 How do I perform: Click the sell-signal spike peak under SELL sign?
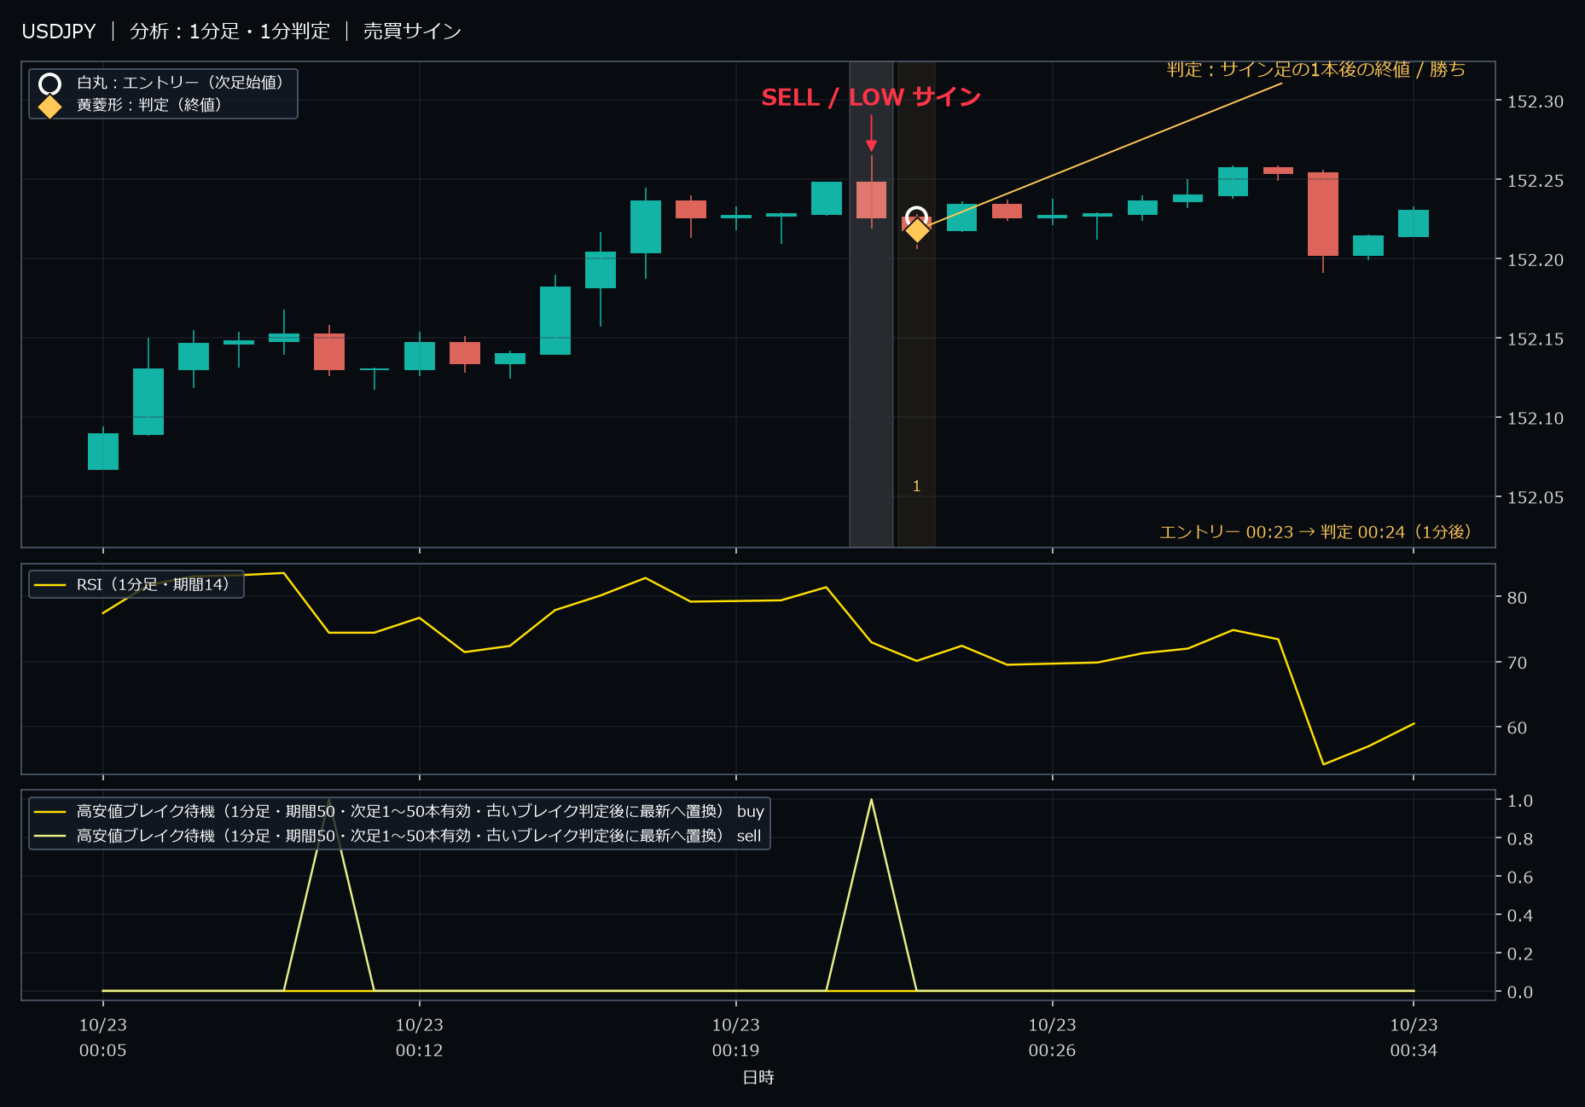click(x=871, y=799)
